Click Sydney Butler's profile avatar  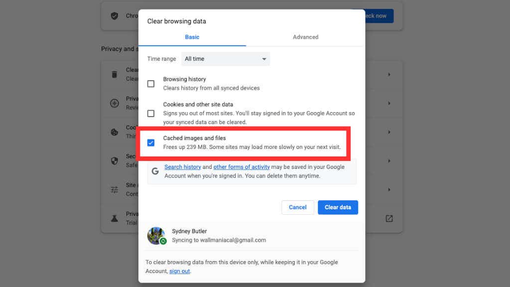156,236
